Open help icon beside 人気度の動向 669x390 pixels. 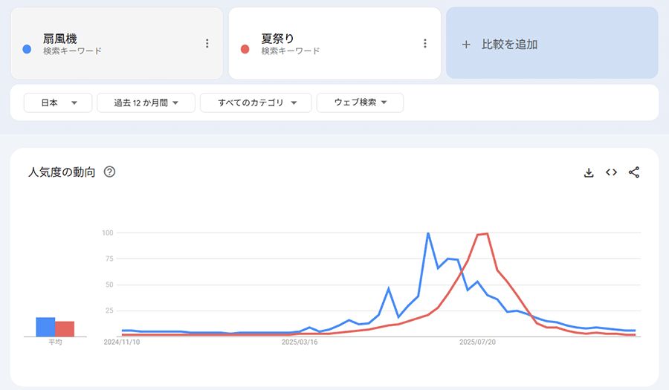click(x=109, y=172)
